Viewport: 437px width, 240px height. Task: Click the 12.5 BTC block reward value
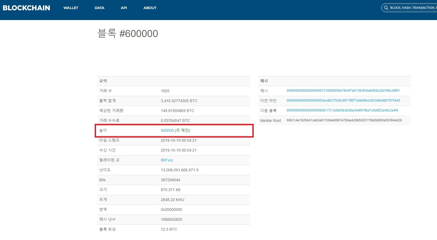click(x=169, y=229)
